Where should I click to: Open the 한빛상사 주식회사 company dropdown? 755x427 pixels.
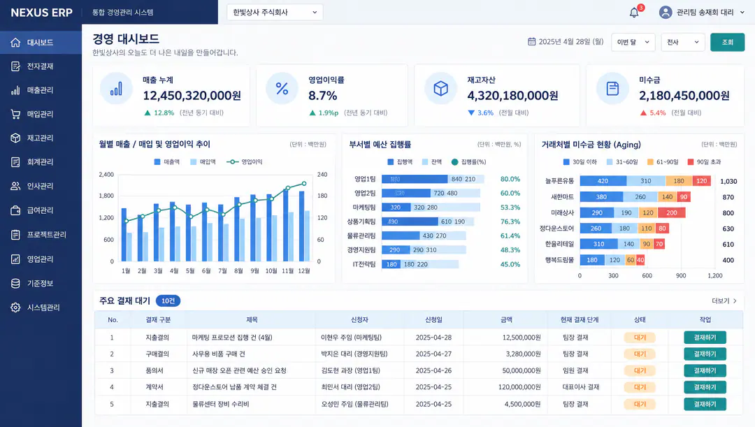tap(275, 13)
